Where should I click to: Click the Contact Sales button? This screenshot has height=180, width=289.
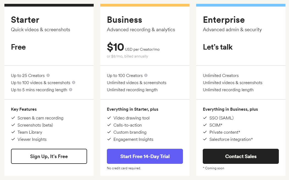point(241,156)
